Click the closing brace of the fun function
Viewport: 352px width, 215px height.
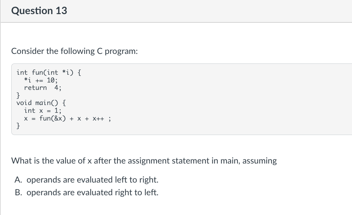pyautogui.click(x=18, y=96)
